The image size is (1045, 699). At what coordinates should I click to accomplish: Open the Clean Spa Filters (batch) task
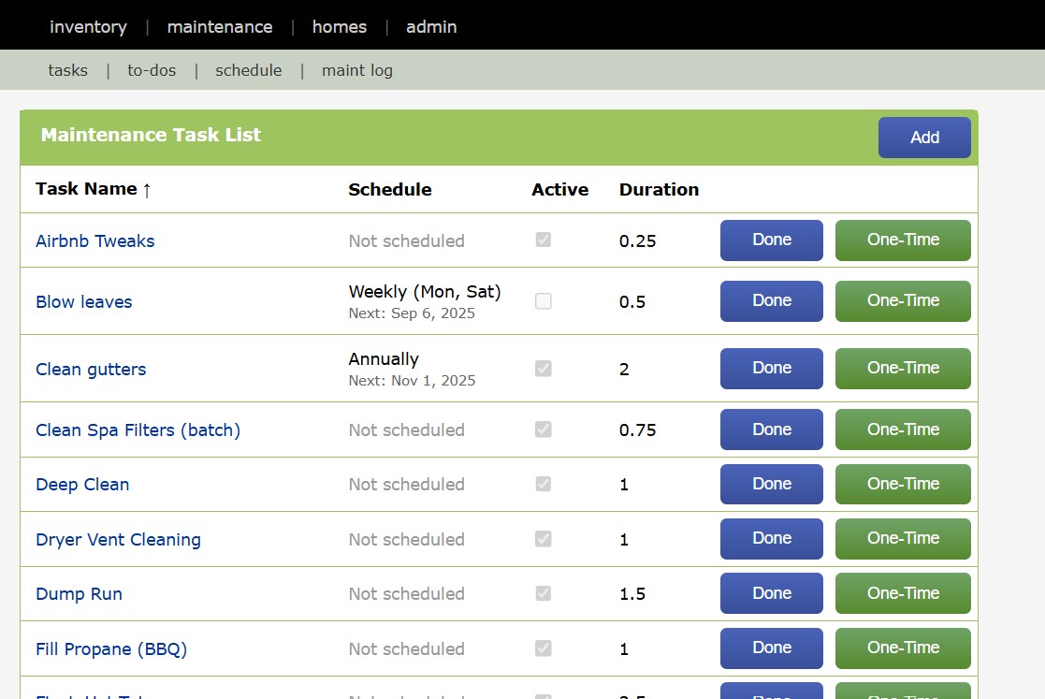click(x=138, y=429)
